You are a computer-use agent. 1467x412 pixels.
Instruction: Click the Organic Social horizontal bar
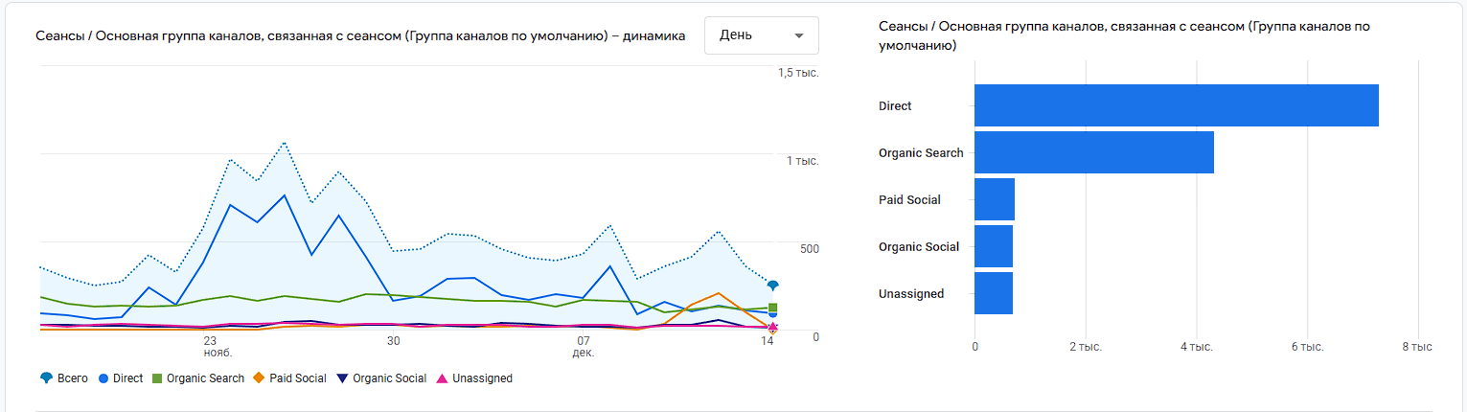[993, 246]
